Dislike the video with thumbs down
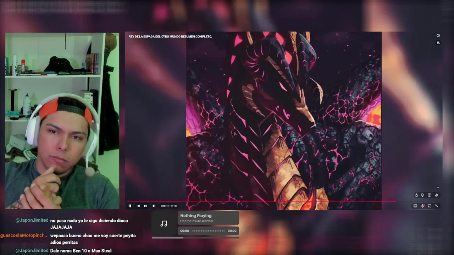This screenshot has width=454, height=255. [x=422, y=195]
